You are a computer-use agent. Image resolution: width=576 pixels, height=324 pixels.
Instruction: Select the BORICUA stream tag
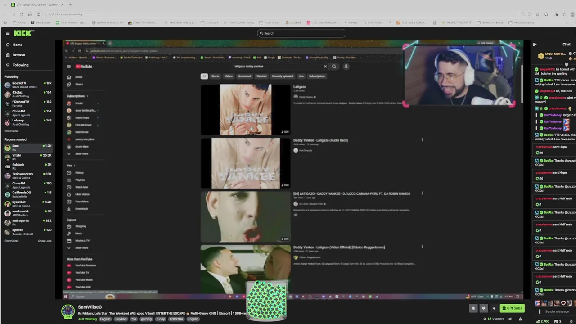click(176, 319)
